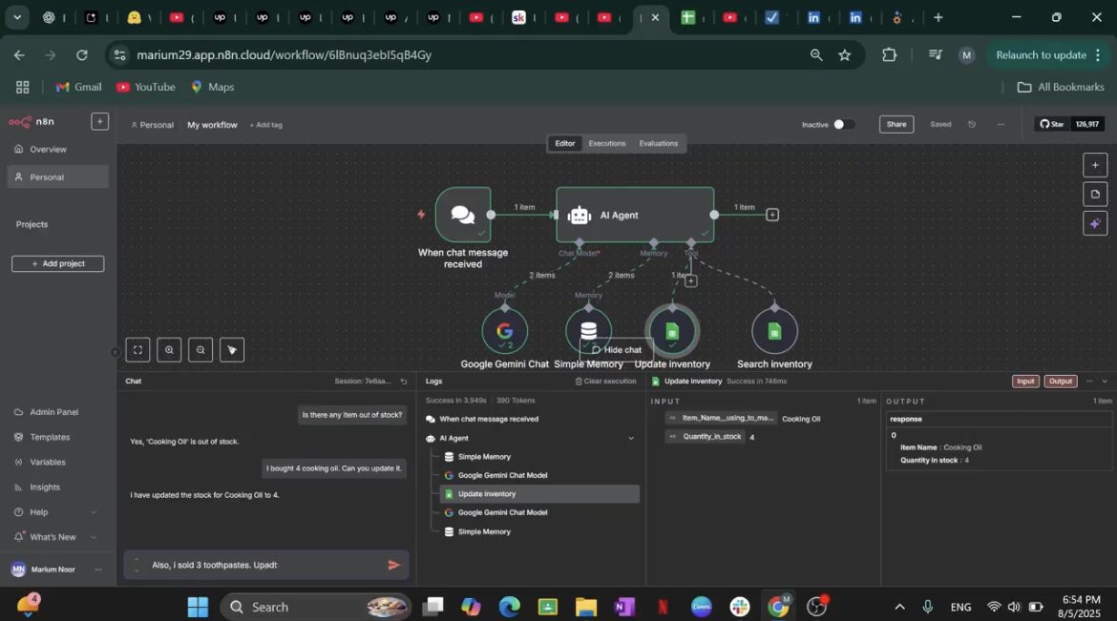Open the workflow options ellipsis menu
This screenshot has width=1117, height=621.
coord(1001,124)
